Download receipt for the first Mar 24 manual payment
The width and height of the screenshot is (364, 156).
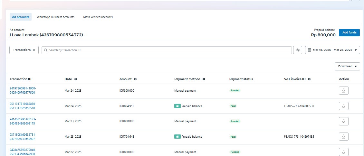(x=343, y=91)
